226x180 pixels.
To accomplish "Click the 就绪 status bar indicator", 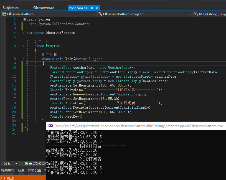I will click(x=10, y=178).
